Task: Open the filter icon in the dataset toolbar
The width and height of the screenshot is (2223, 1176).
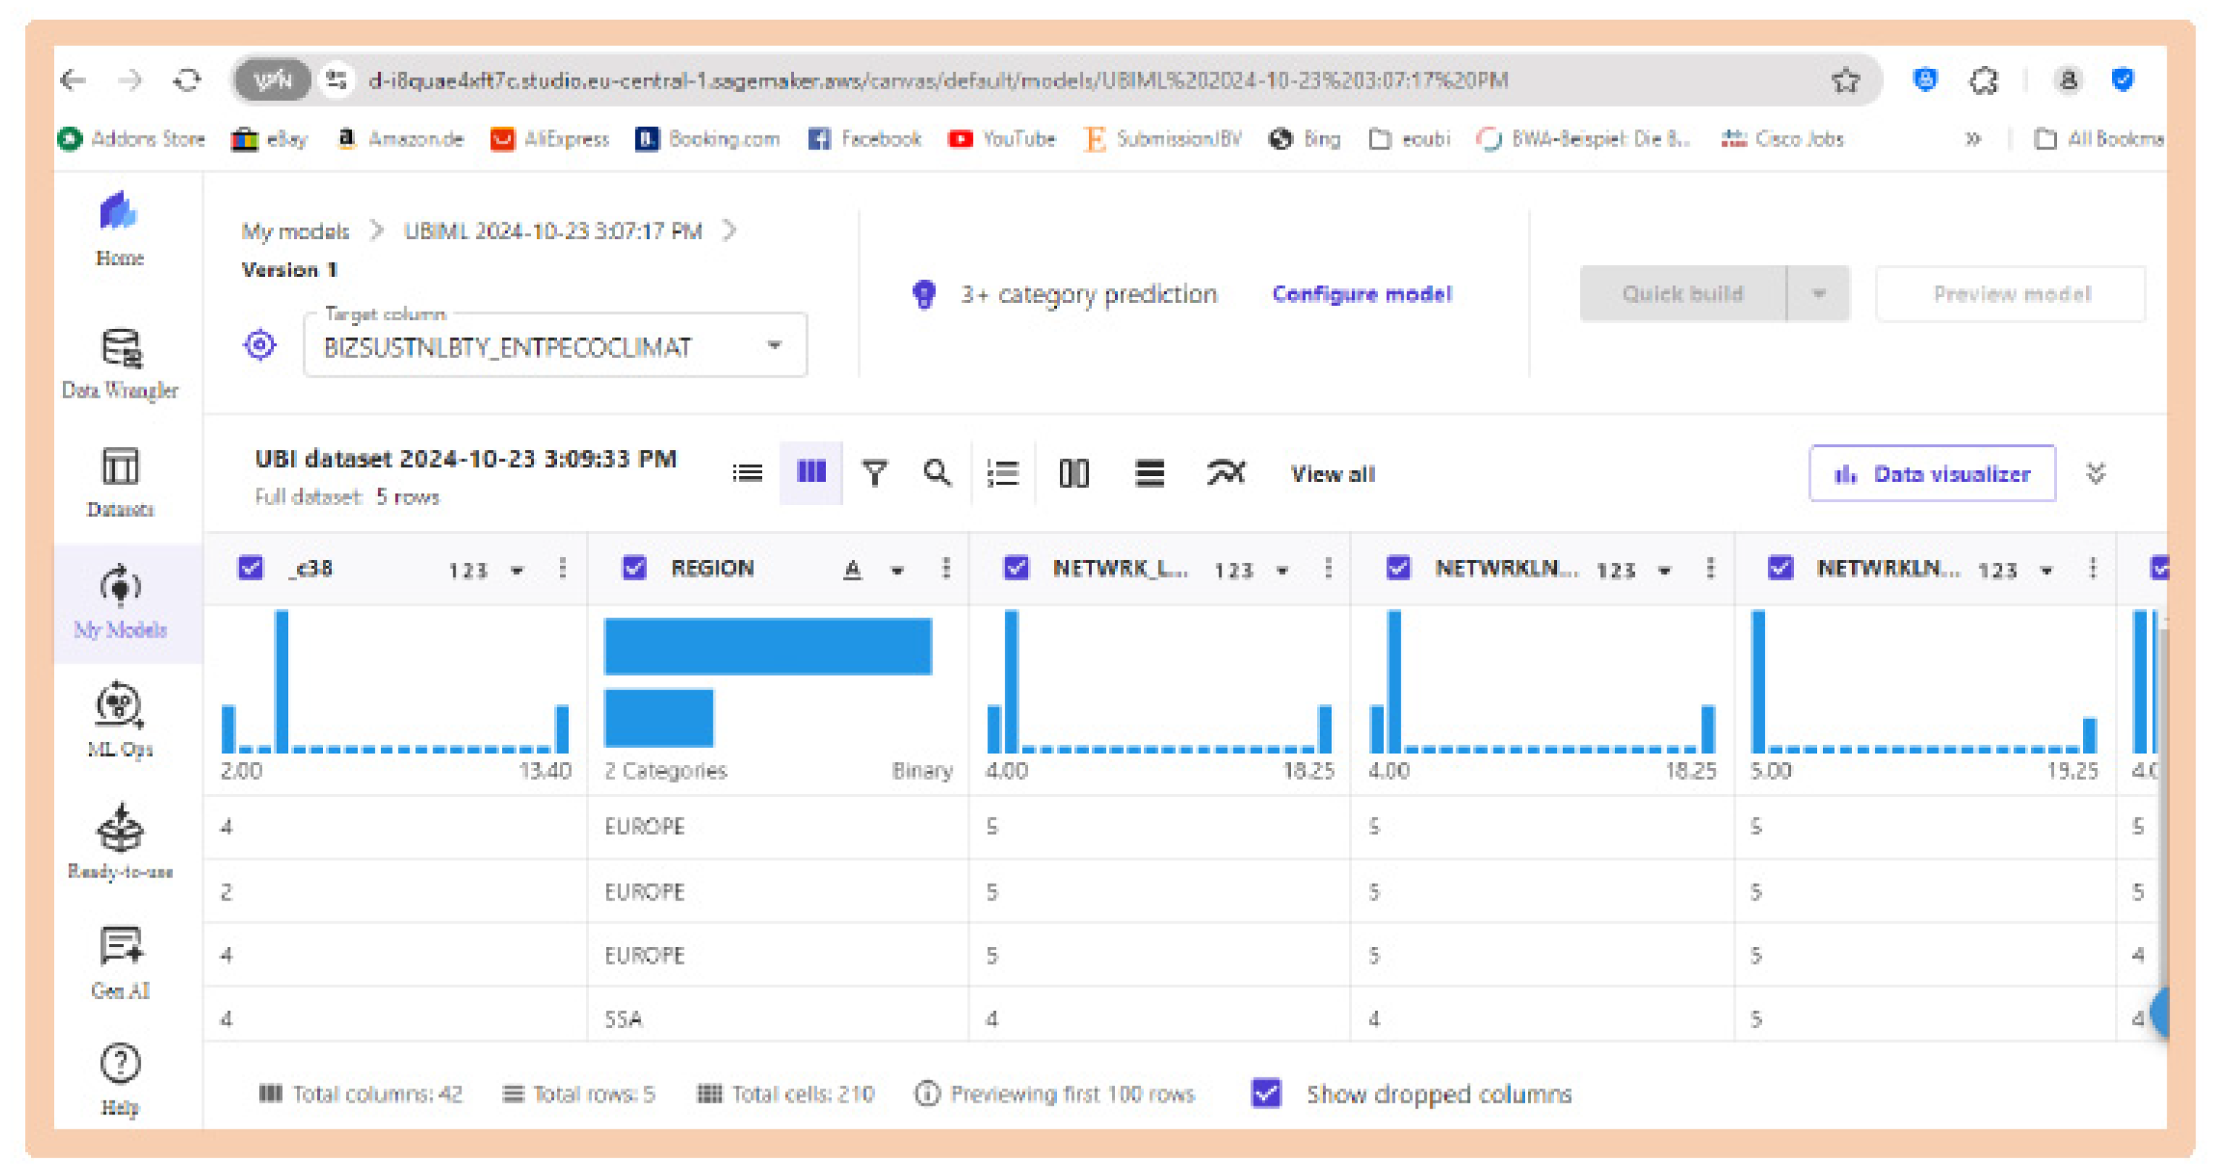Action: tap(873, 472)
